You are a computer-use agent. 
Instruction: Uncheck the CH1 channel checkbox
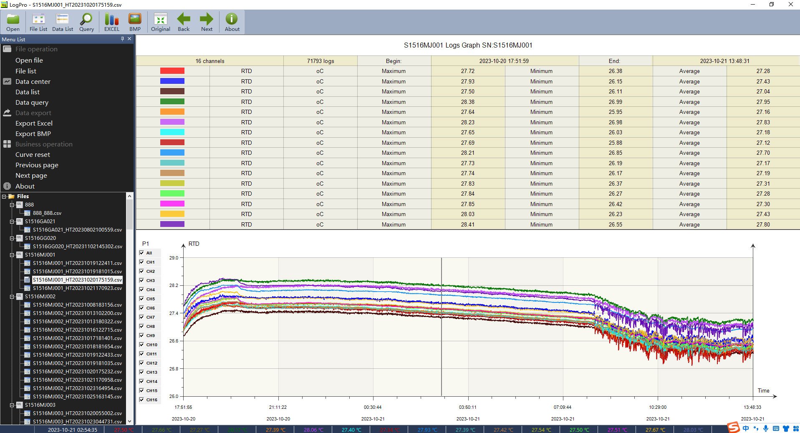pos(142,262)
